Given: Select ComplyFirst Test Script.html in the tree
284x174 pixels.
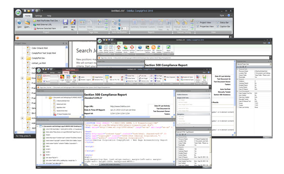Looking at the screenshot, I should pyautogui.click(x=44, y=53).
